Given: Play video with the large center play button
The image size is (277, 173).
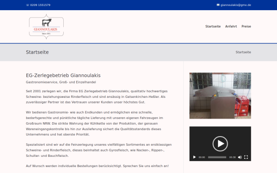Looking at the screenshot, I should 220,143.
